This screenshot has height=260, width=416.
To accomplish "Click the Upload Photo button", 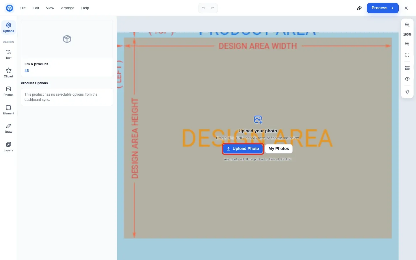I will (243, 149).
